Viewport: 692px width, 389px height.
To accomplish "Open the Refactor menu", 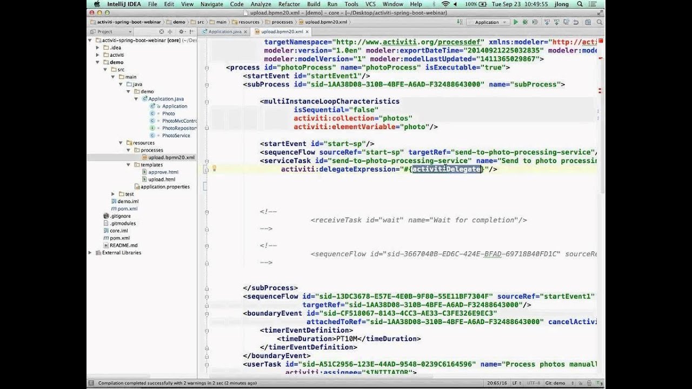I will pyautogui.click(x=289, y=4).
